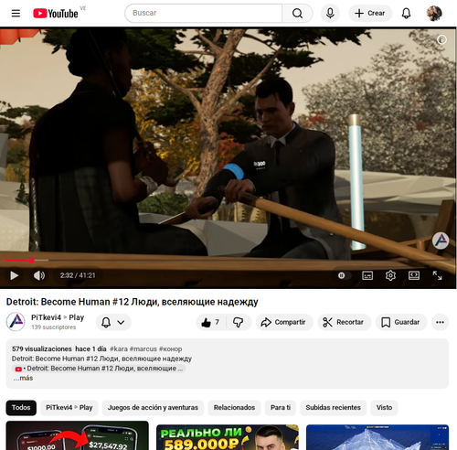Expand subscription notification options dropdown
This screenshot has width=457, height=450.
click(113, 322)
